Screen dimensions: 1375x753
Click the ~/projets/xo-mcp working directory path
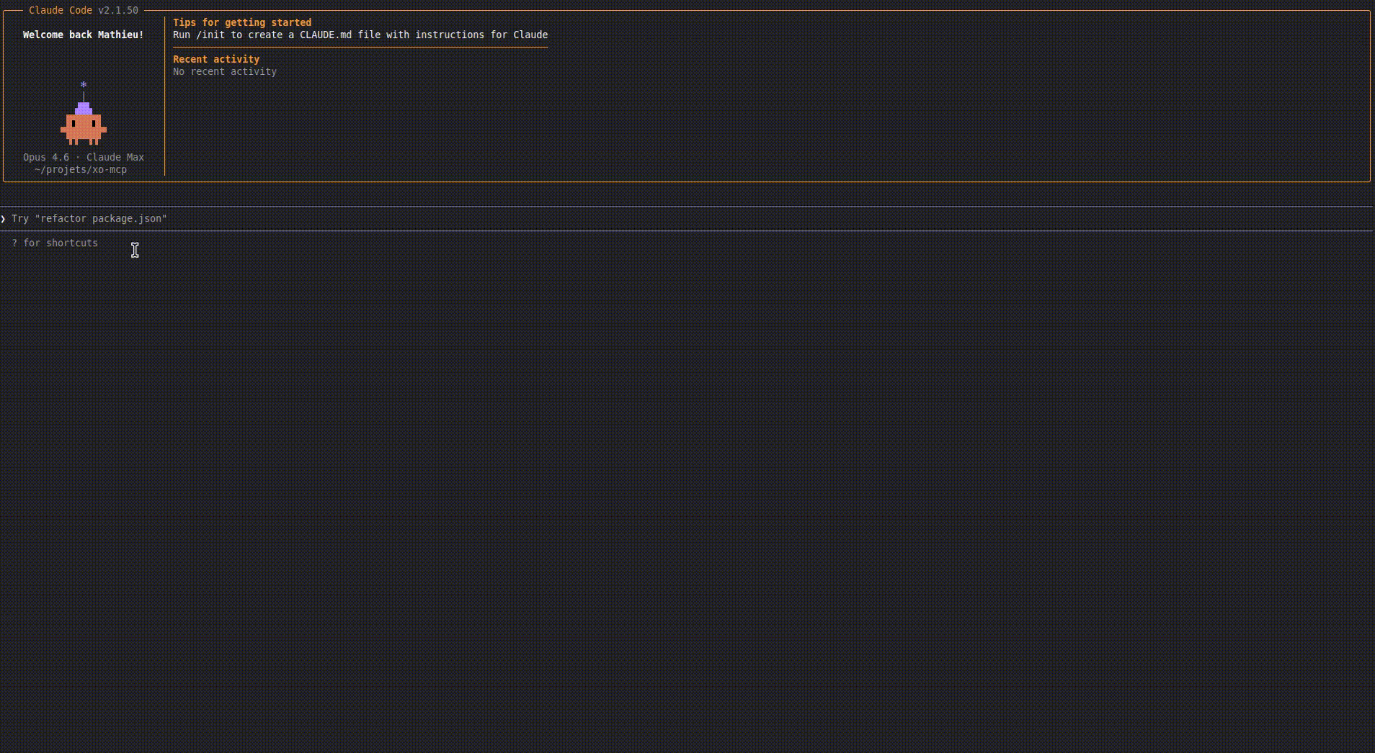pos(79,170)
